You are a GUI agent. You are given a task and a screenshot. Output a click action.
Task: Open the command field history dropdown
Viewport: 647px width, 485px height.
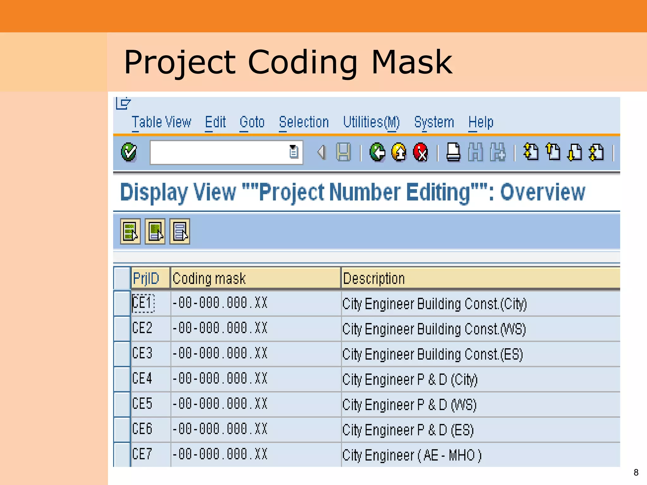293,152
